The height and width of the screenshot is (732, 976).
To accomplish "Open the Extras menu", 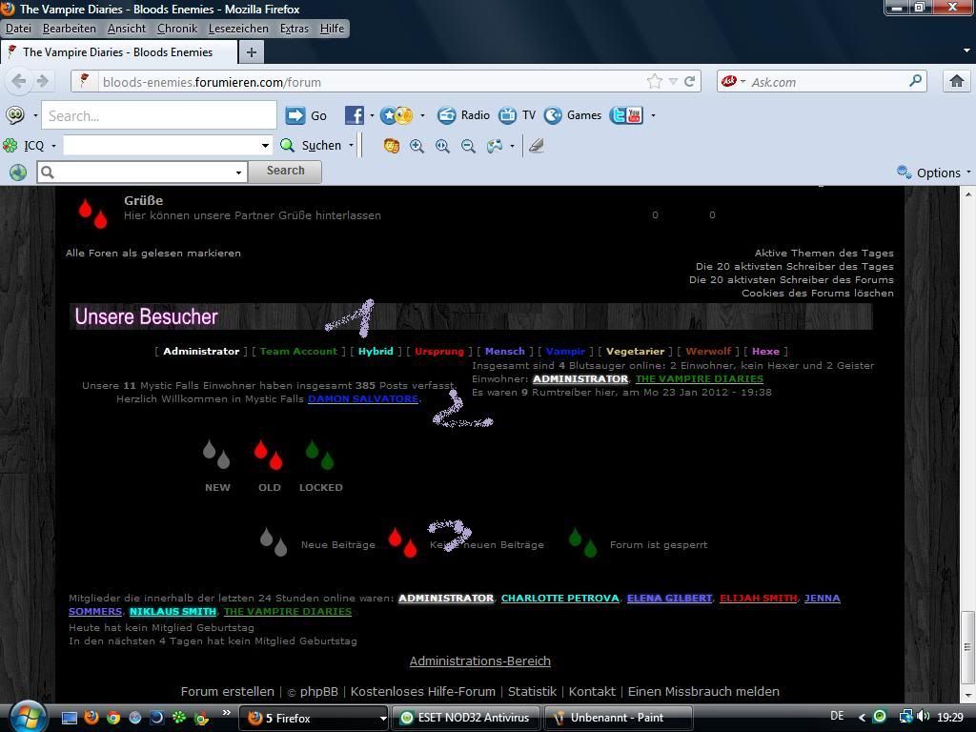I will [x=295, y=29].
